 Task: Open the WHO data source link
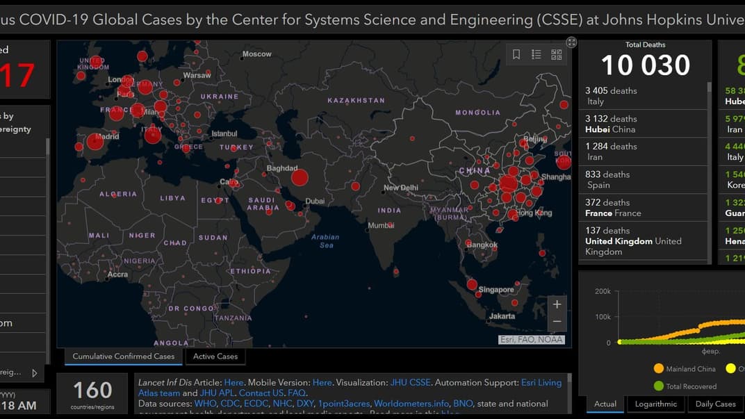click(x=206, y=404)
